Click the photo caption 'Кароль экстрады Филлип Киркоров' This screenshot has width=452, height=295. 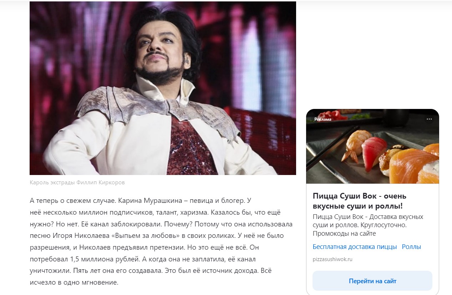pos(77,182)
